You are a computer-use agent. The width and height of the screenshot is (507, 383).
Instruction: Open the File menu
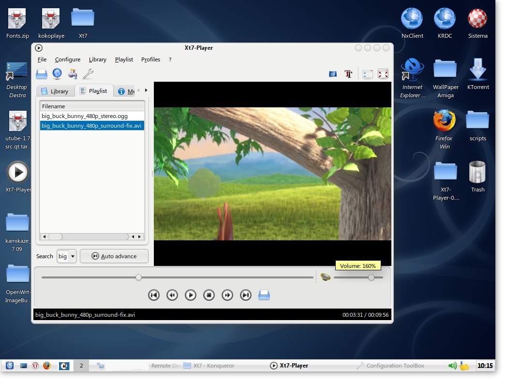click(x=42, y=59)
